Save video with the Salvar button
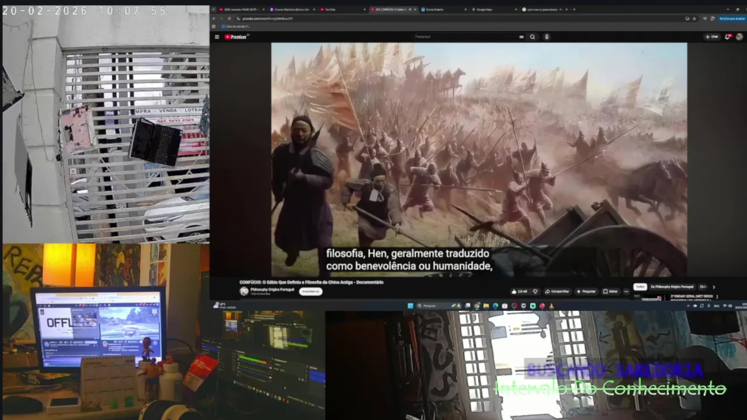This screenshot has height=420, width=747. [x=611, y=291]
